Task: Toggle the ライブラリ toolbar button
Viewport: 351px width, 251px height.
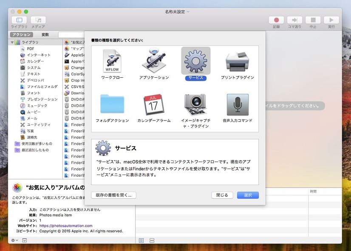Action: point(19,20)
